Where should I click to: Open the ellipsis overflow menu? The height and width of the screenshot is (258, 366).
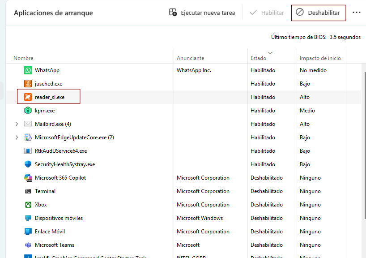(357, 13)
